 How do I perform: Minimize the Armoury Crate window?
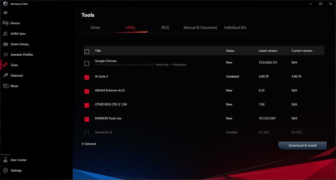tap(311, 4)
